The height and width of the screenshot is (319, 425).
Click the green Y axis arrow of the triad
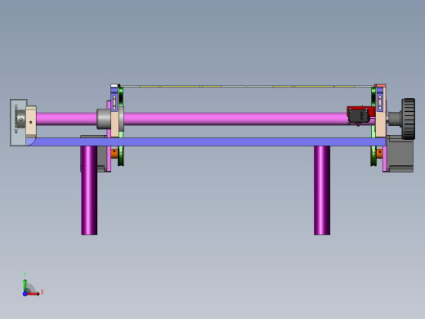coord(25,285)
